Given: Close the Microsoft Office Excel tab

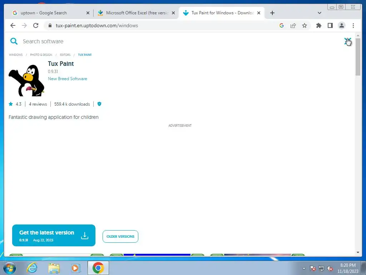Looking at the screenshot, I should (173, 13).
